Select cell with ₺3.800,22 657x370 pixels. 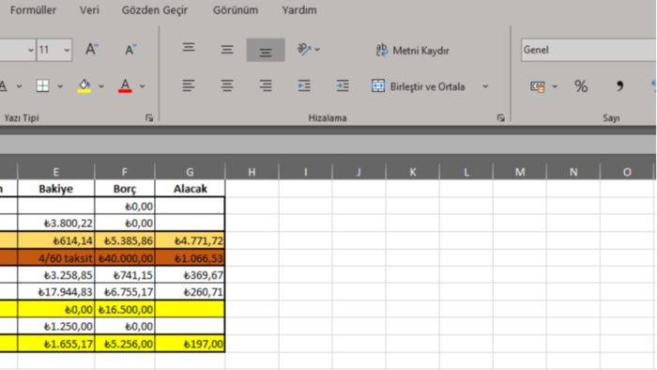point(56,223)
